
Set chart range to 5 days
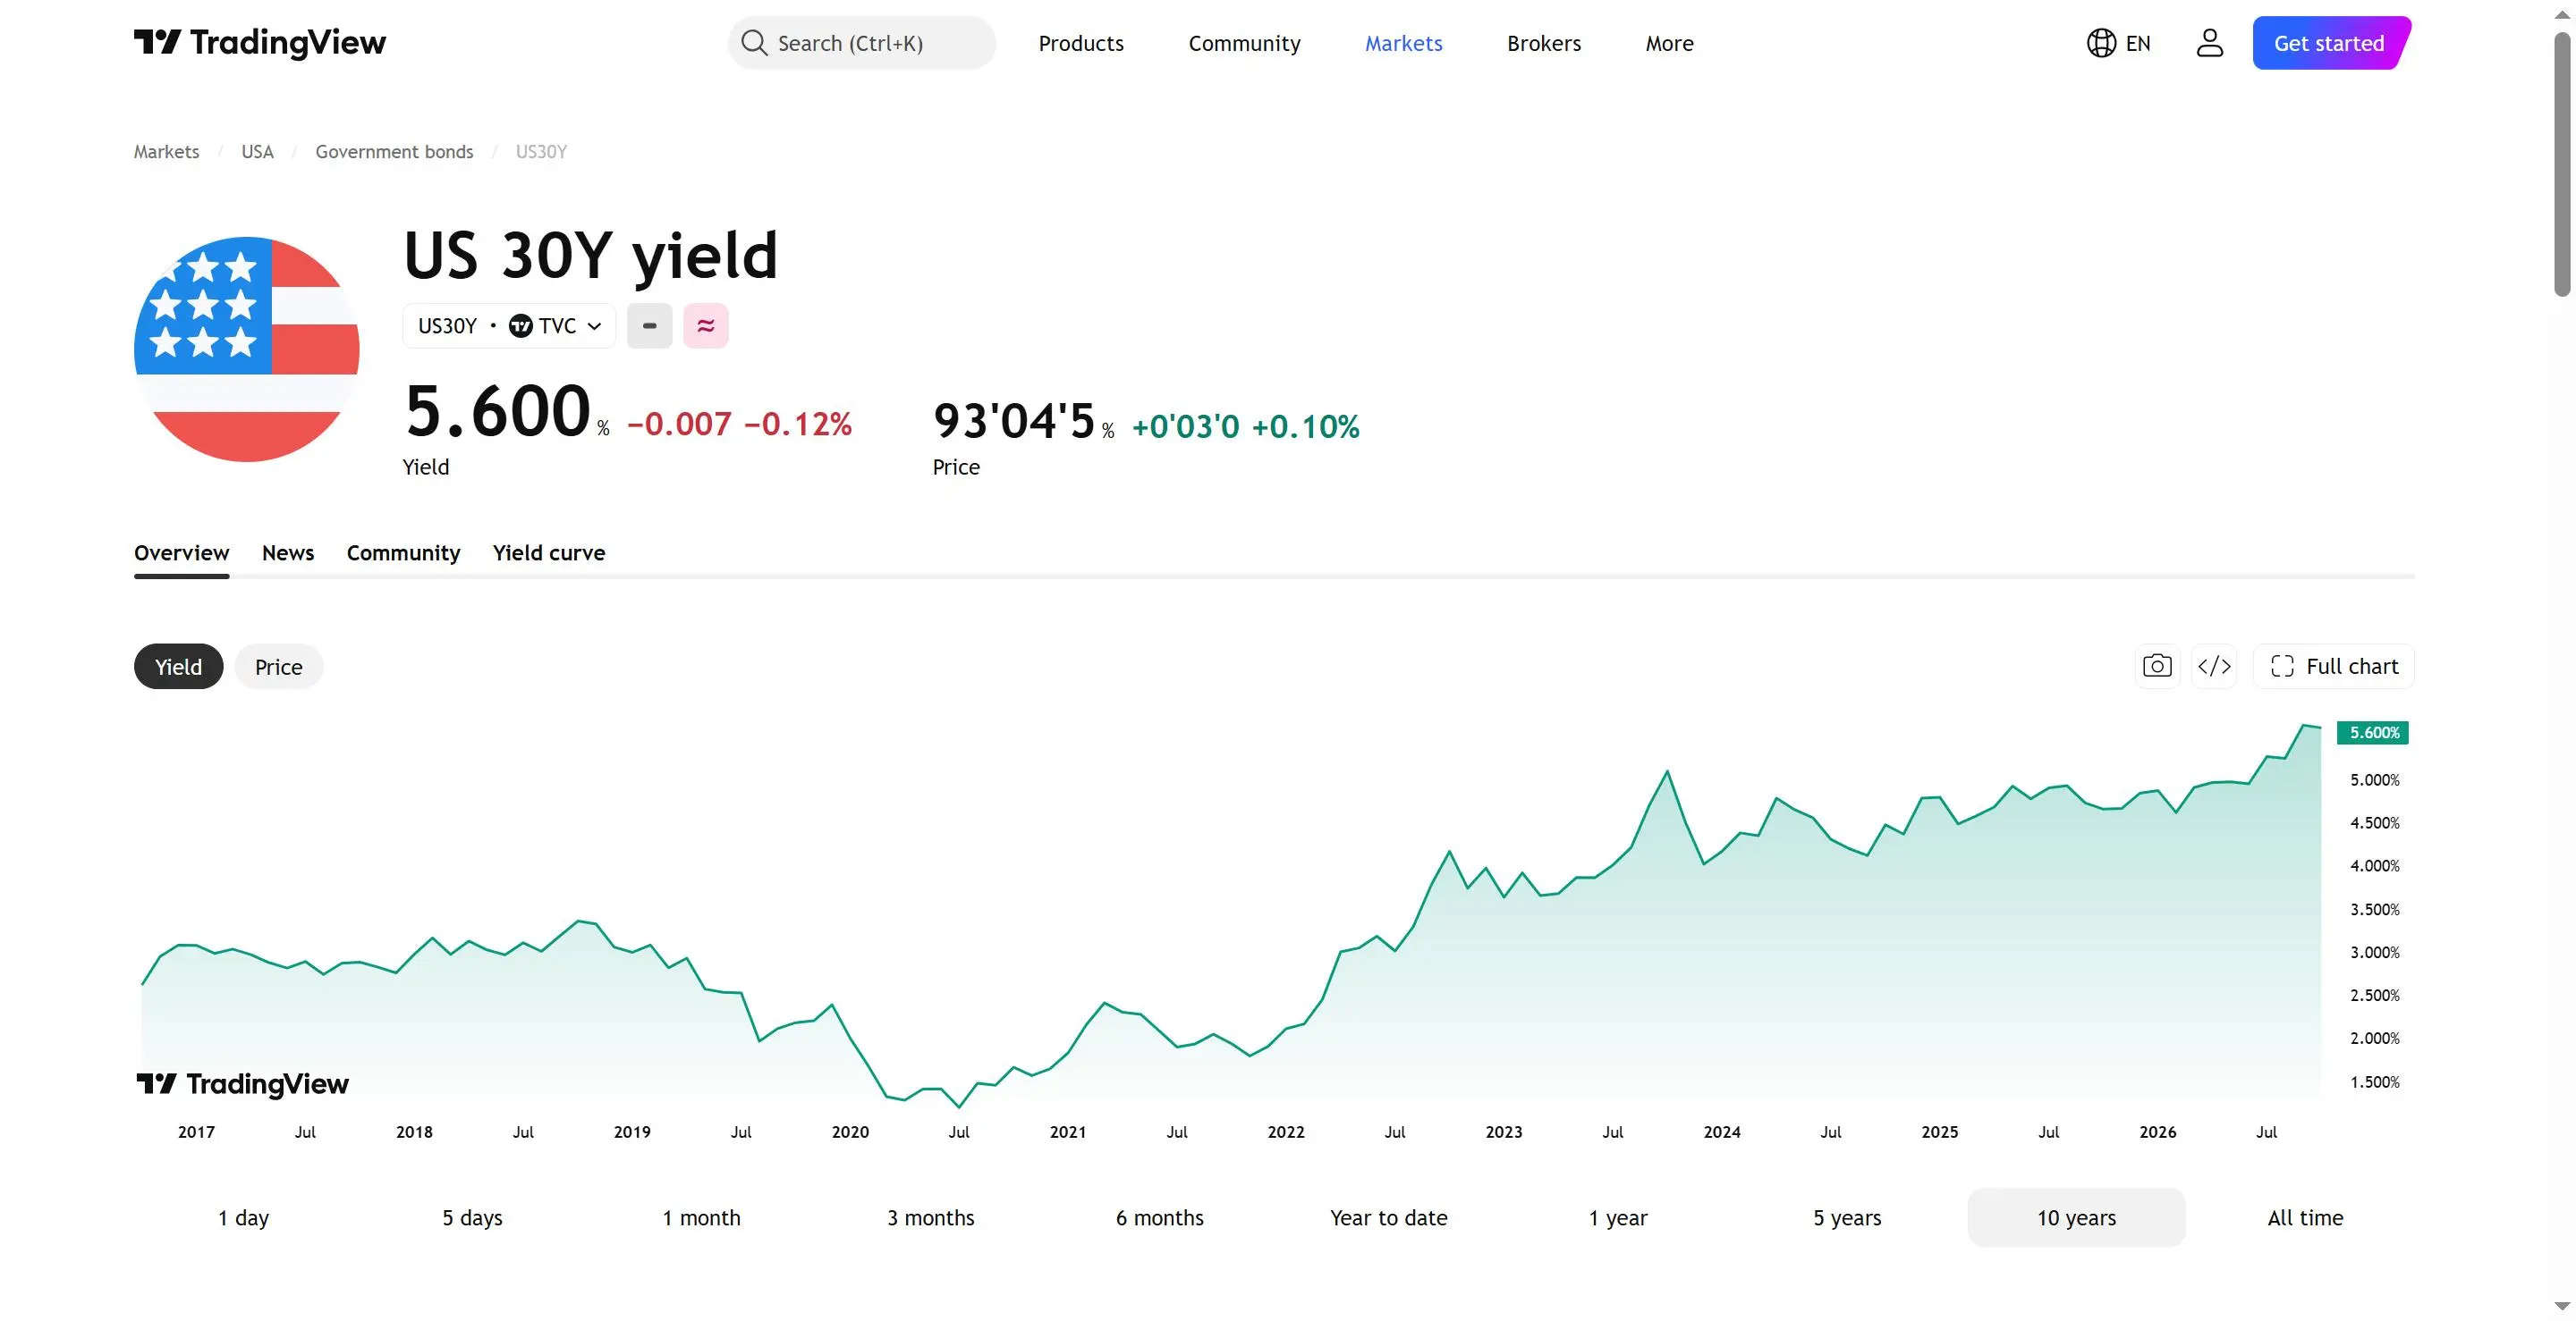point(472,1217)
